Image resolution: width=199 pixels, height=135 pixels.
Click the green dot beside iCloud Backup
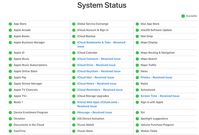coord(74,36)
